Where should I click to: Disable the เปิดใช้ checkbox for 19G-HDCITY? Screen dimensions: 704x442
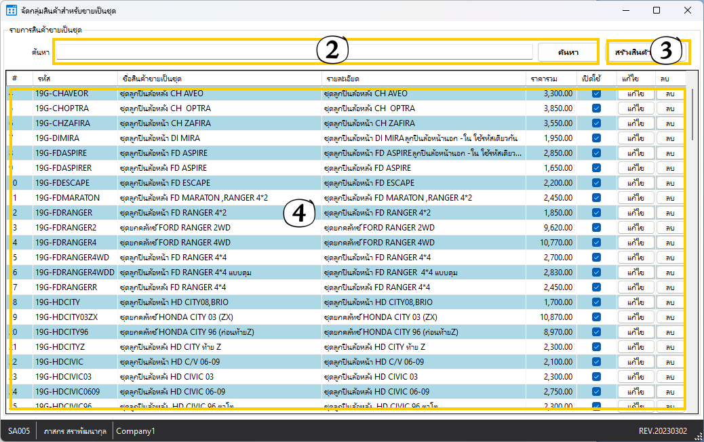[x=596, y=302]
